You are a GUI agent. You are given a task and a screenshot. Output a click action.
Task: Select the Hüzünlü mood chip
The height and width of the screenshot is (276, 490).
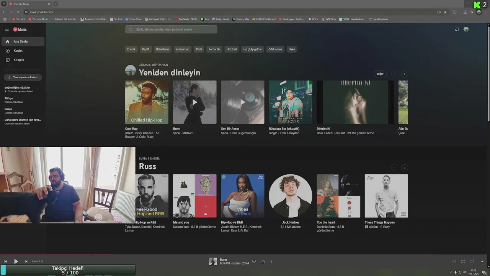coord(232,49)
